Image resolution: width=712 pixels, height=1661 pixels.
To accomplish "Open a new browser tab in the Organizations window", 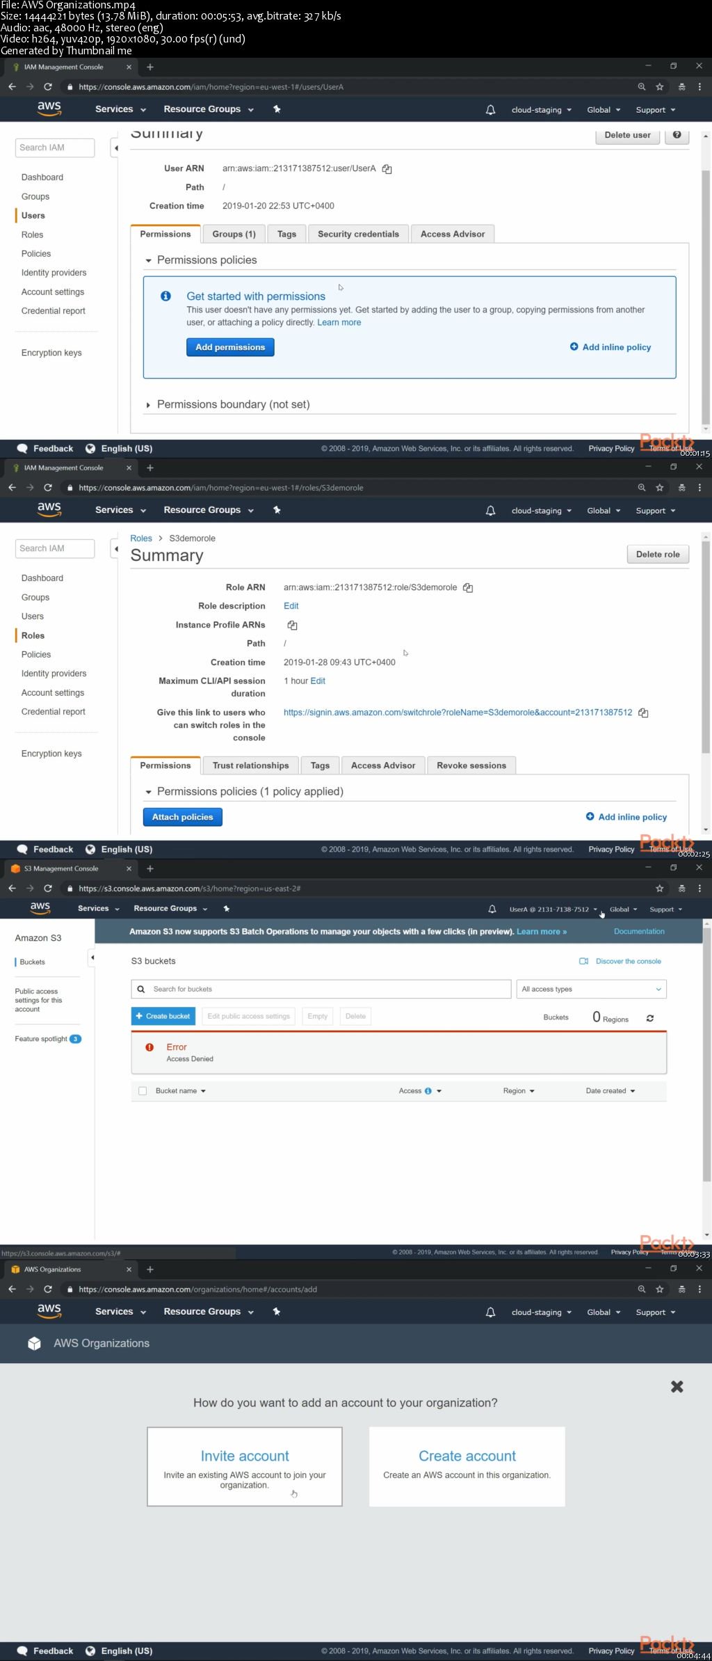I will click(150, 1269).
